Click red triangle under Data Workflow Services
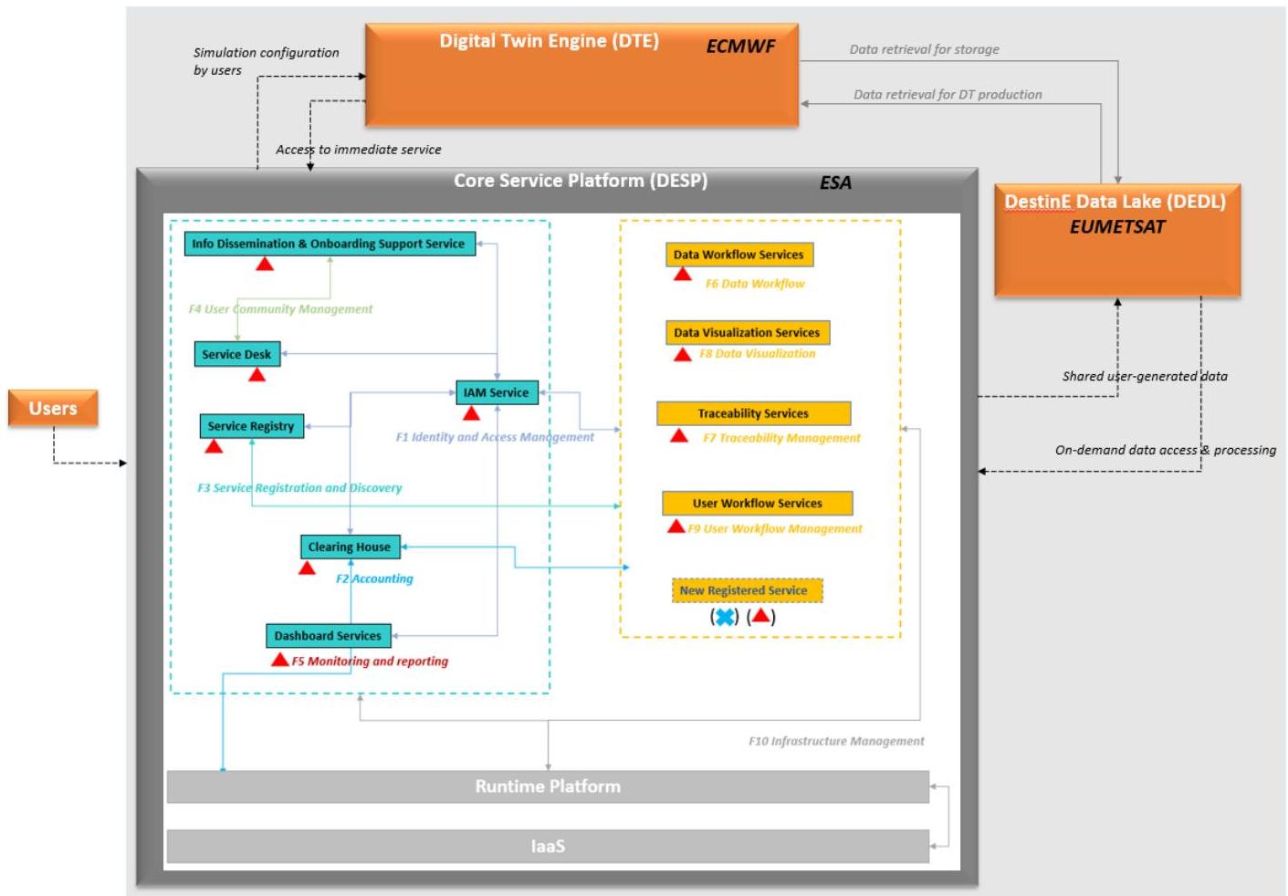 pos(683,274)
